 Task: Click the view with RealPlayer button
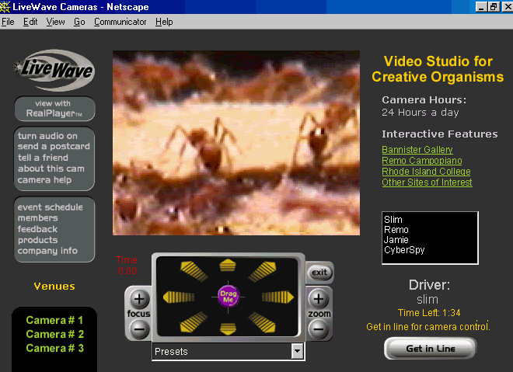[54, 109]
